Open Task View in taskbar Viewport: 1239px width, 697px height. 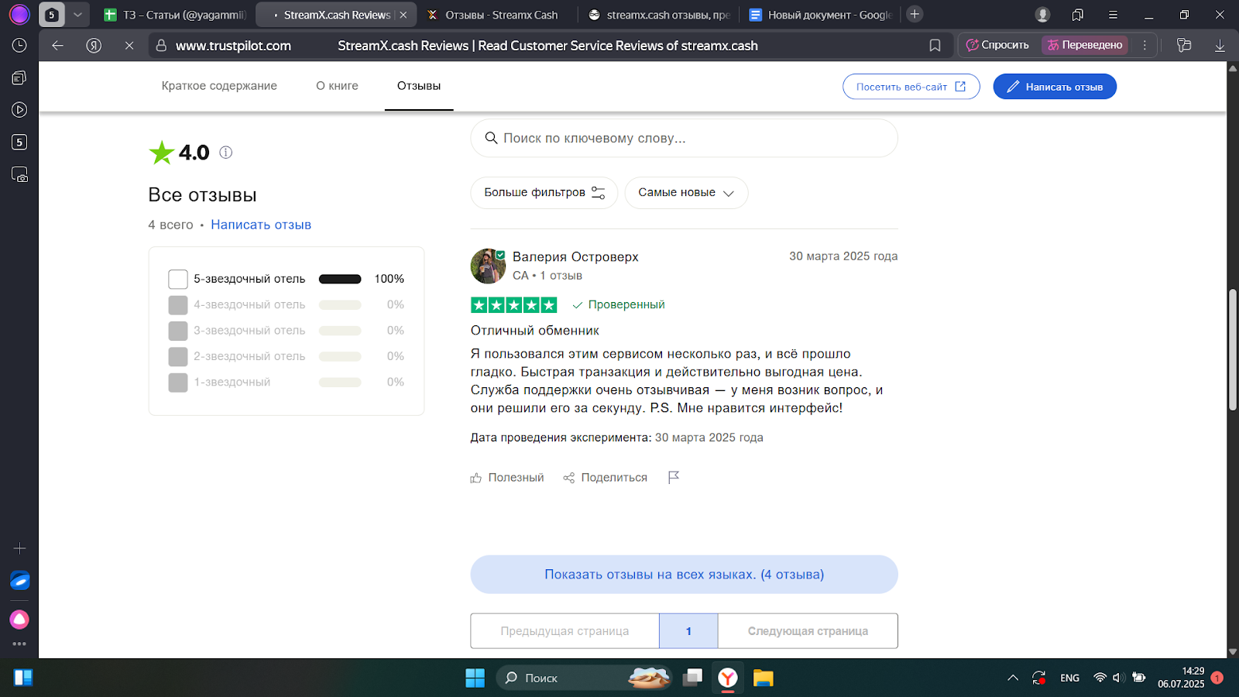tap(692, 678)
